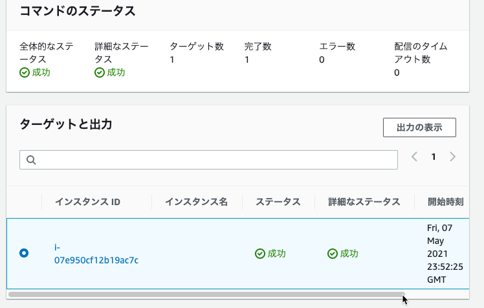Image resolution: width=484 pixels, height=308 pixels.
Task: Sort by インスタンス名 column header
Action: pos(196,202)
